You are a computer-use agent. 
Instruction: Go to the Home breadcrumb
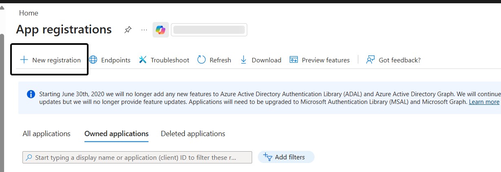coord(29,13)
